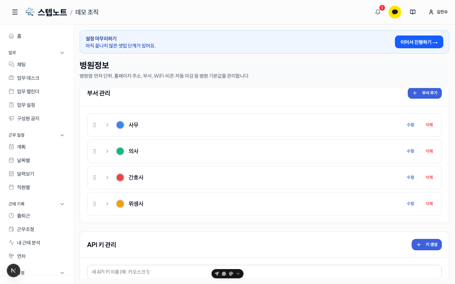Open 계획 schedule page
Viewport: 455px width, 284px height.
[x=37, y=147]
